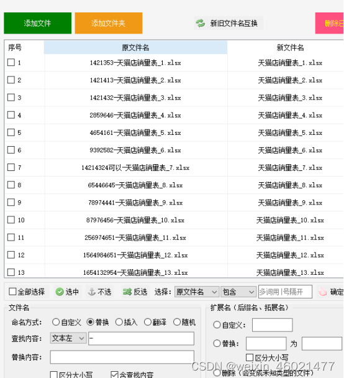Toggle the 全部选择 checkbox
This screenshot has height=378, width=344.
(x=12, y=292)
